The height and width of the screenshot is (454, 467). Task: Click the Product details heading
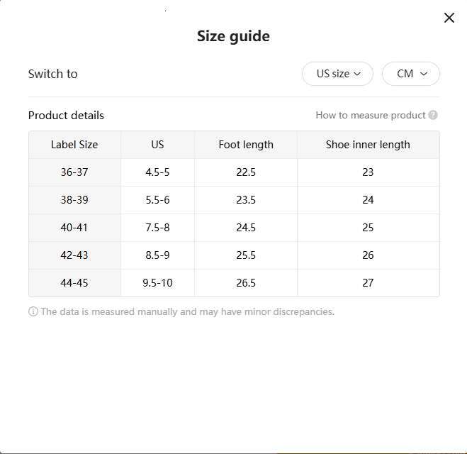[66, 115]
